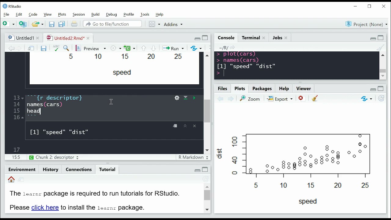
Task: Open the History tab
Action: pos(50,170)
